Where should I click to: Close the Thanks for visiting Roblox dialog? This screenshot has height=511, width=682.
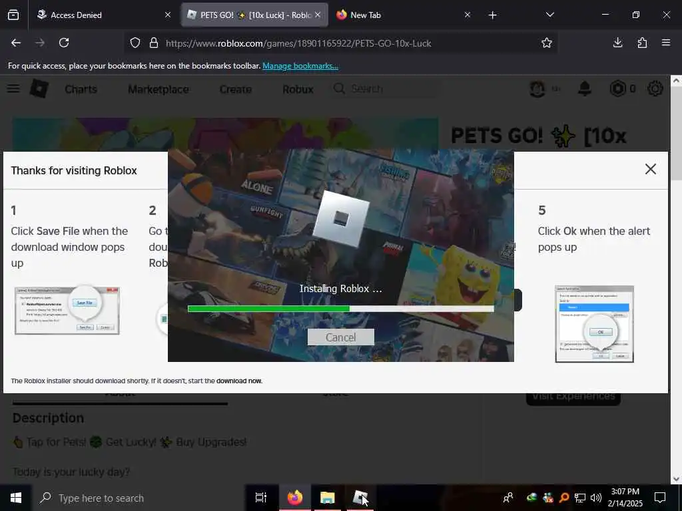click(650, 169)
